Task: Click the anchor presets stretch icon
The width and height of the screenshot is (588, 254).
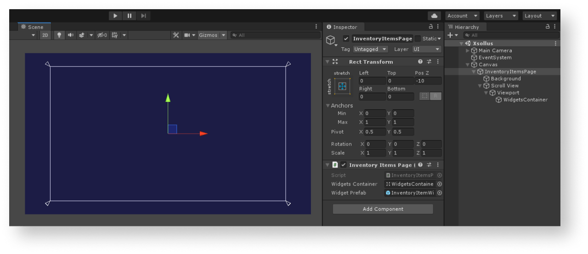Action: 342,86
